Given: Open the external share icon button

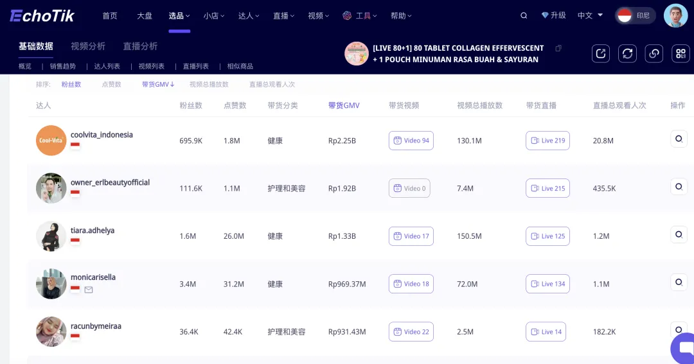Looking at the screenshot, I should click(601, 53).
